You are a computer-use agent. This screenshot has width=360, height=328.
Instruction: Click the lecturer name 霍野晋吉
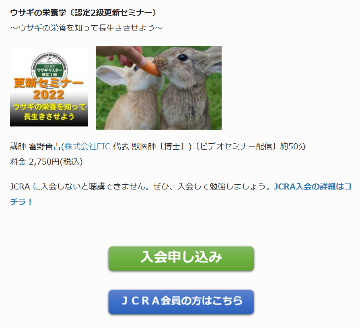click(x=45, y=146)
